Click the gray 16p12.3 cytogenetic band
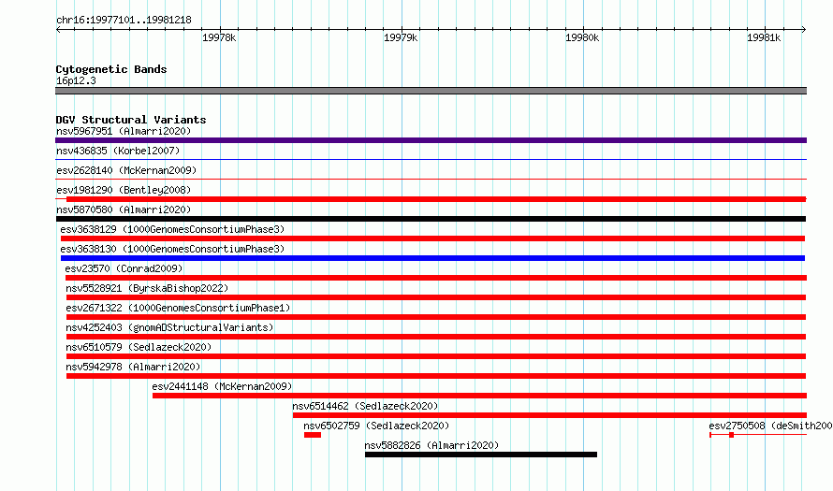The image size is (833, 491). (431, 91)
